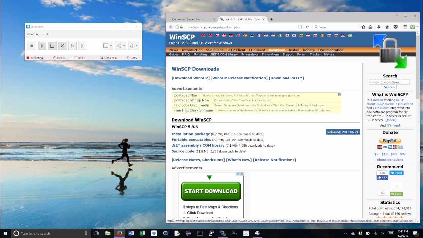Viewport: 423px width, 238px height.
Task: Click the Pocket icon in Firefox toolbar
Action: point(395,27)
